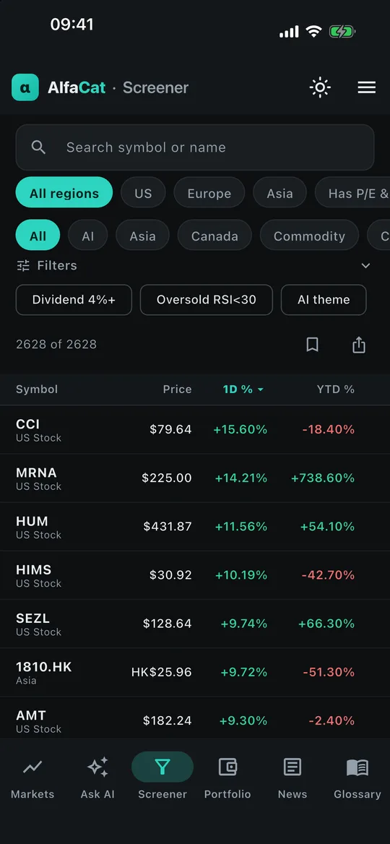This screenshot has width=390, height=844.
Task: Sort by the Price column header
Action: pyautogui.click(x=178, y=389)
